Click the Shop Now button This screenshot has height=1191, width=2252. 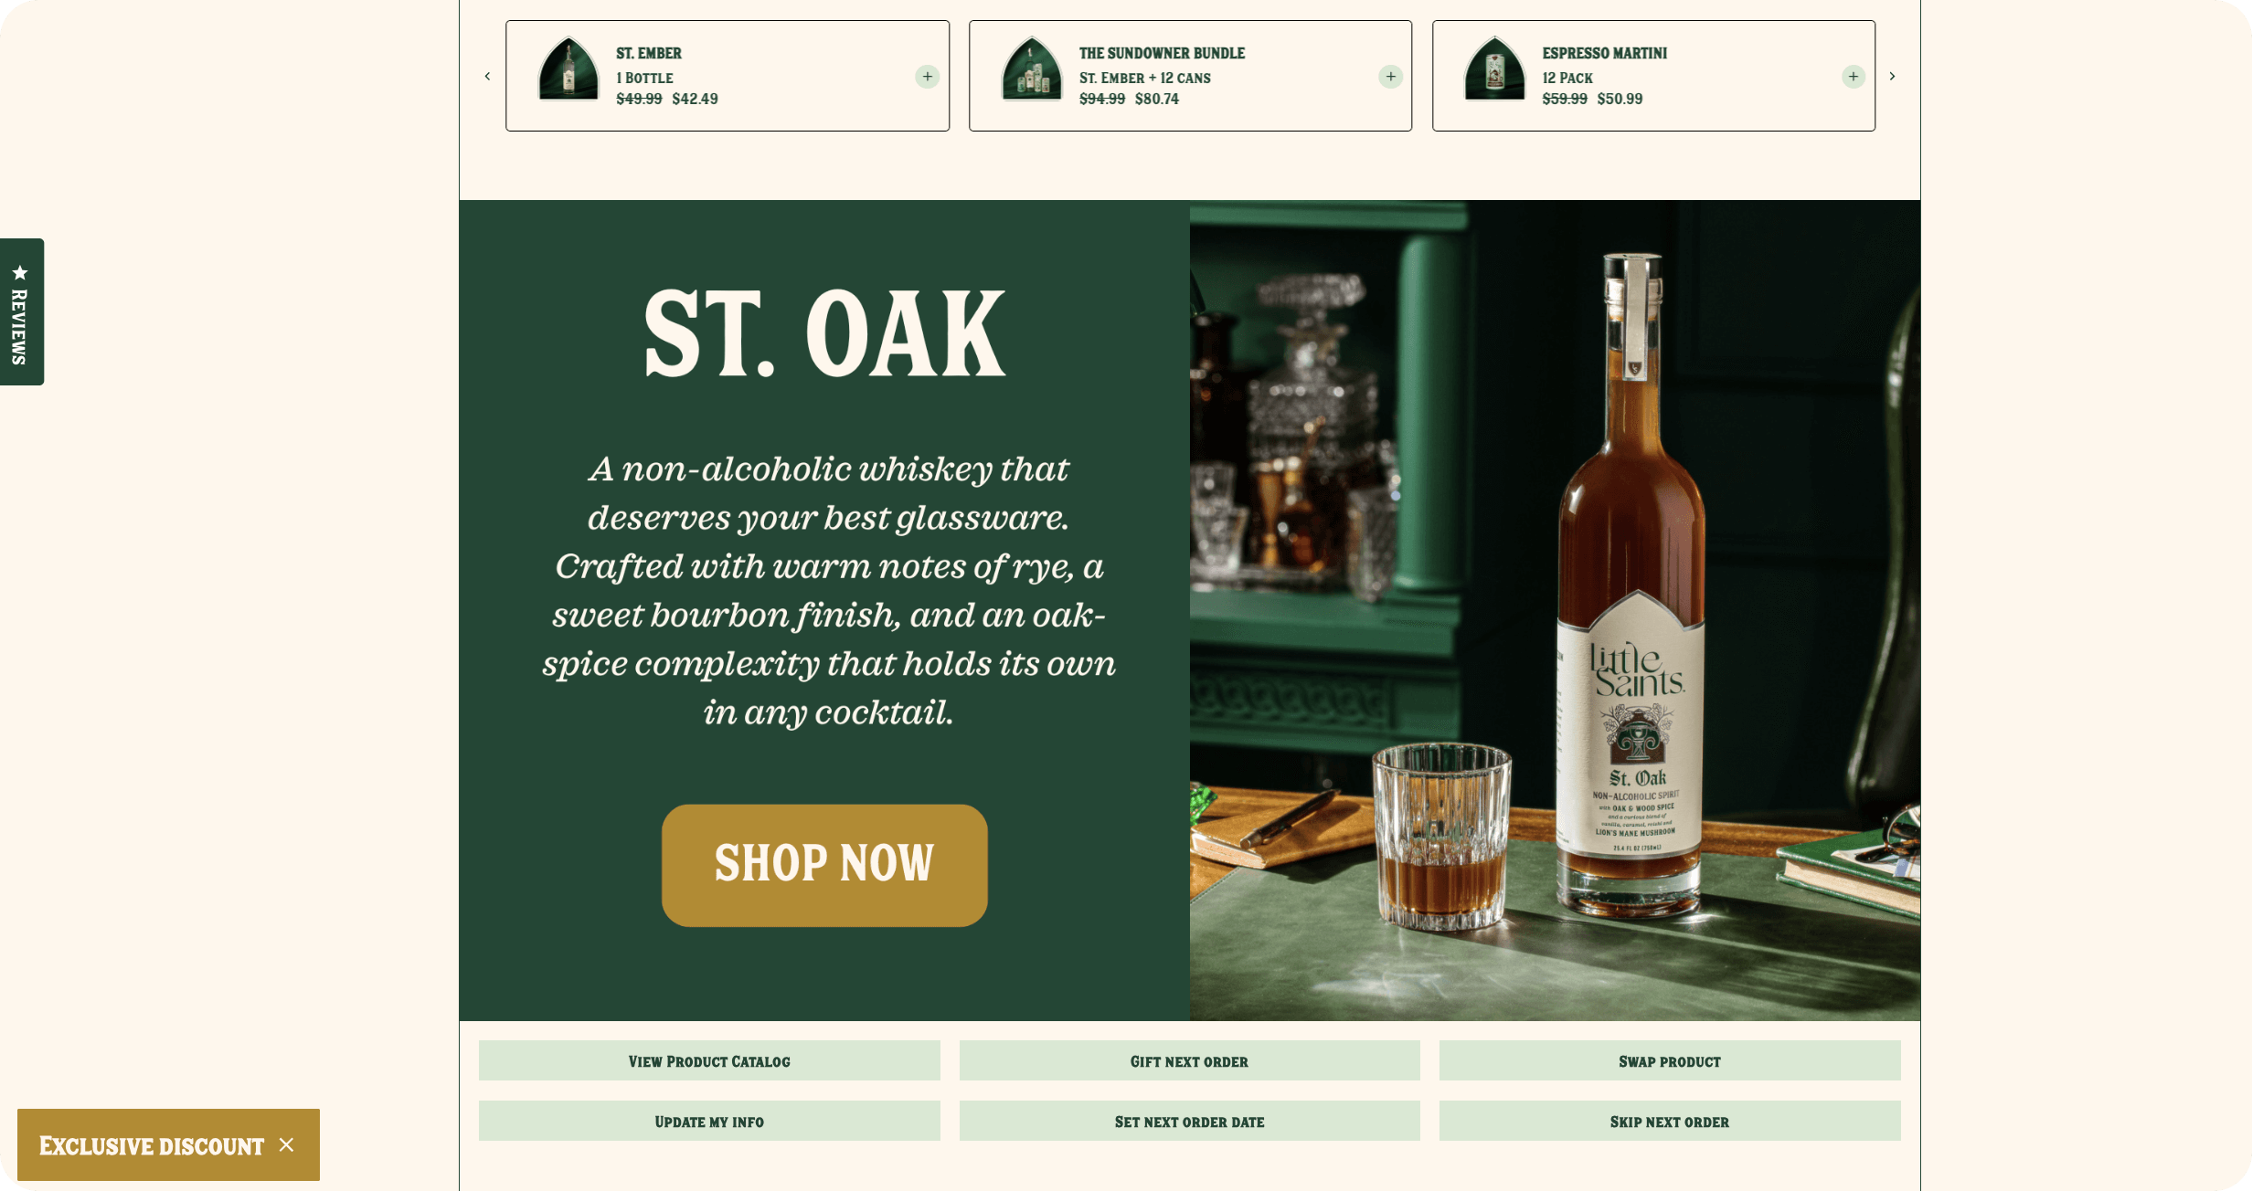pos(824,865)
